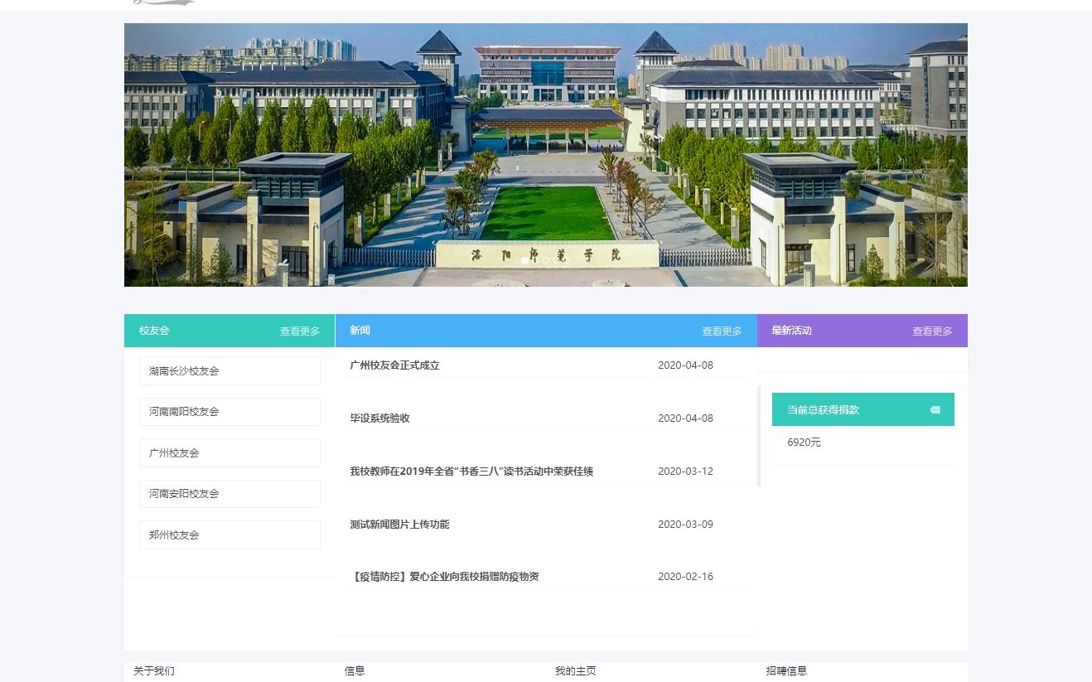Click the tag icon in donation header
Image resolution: width=1092 pixels, height=682 pixels.
(935, 409)
